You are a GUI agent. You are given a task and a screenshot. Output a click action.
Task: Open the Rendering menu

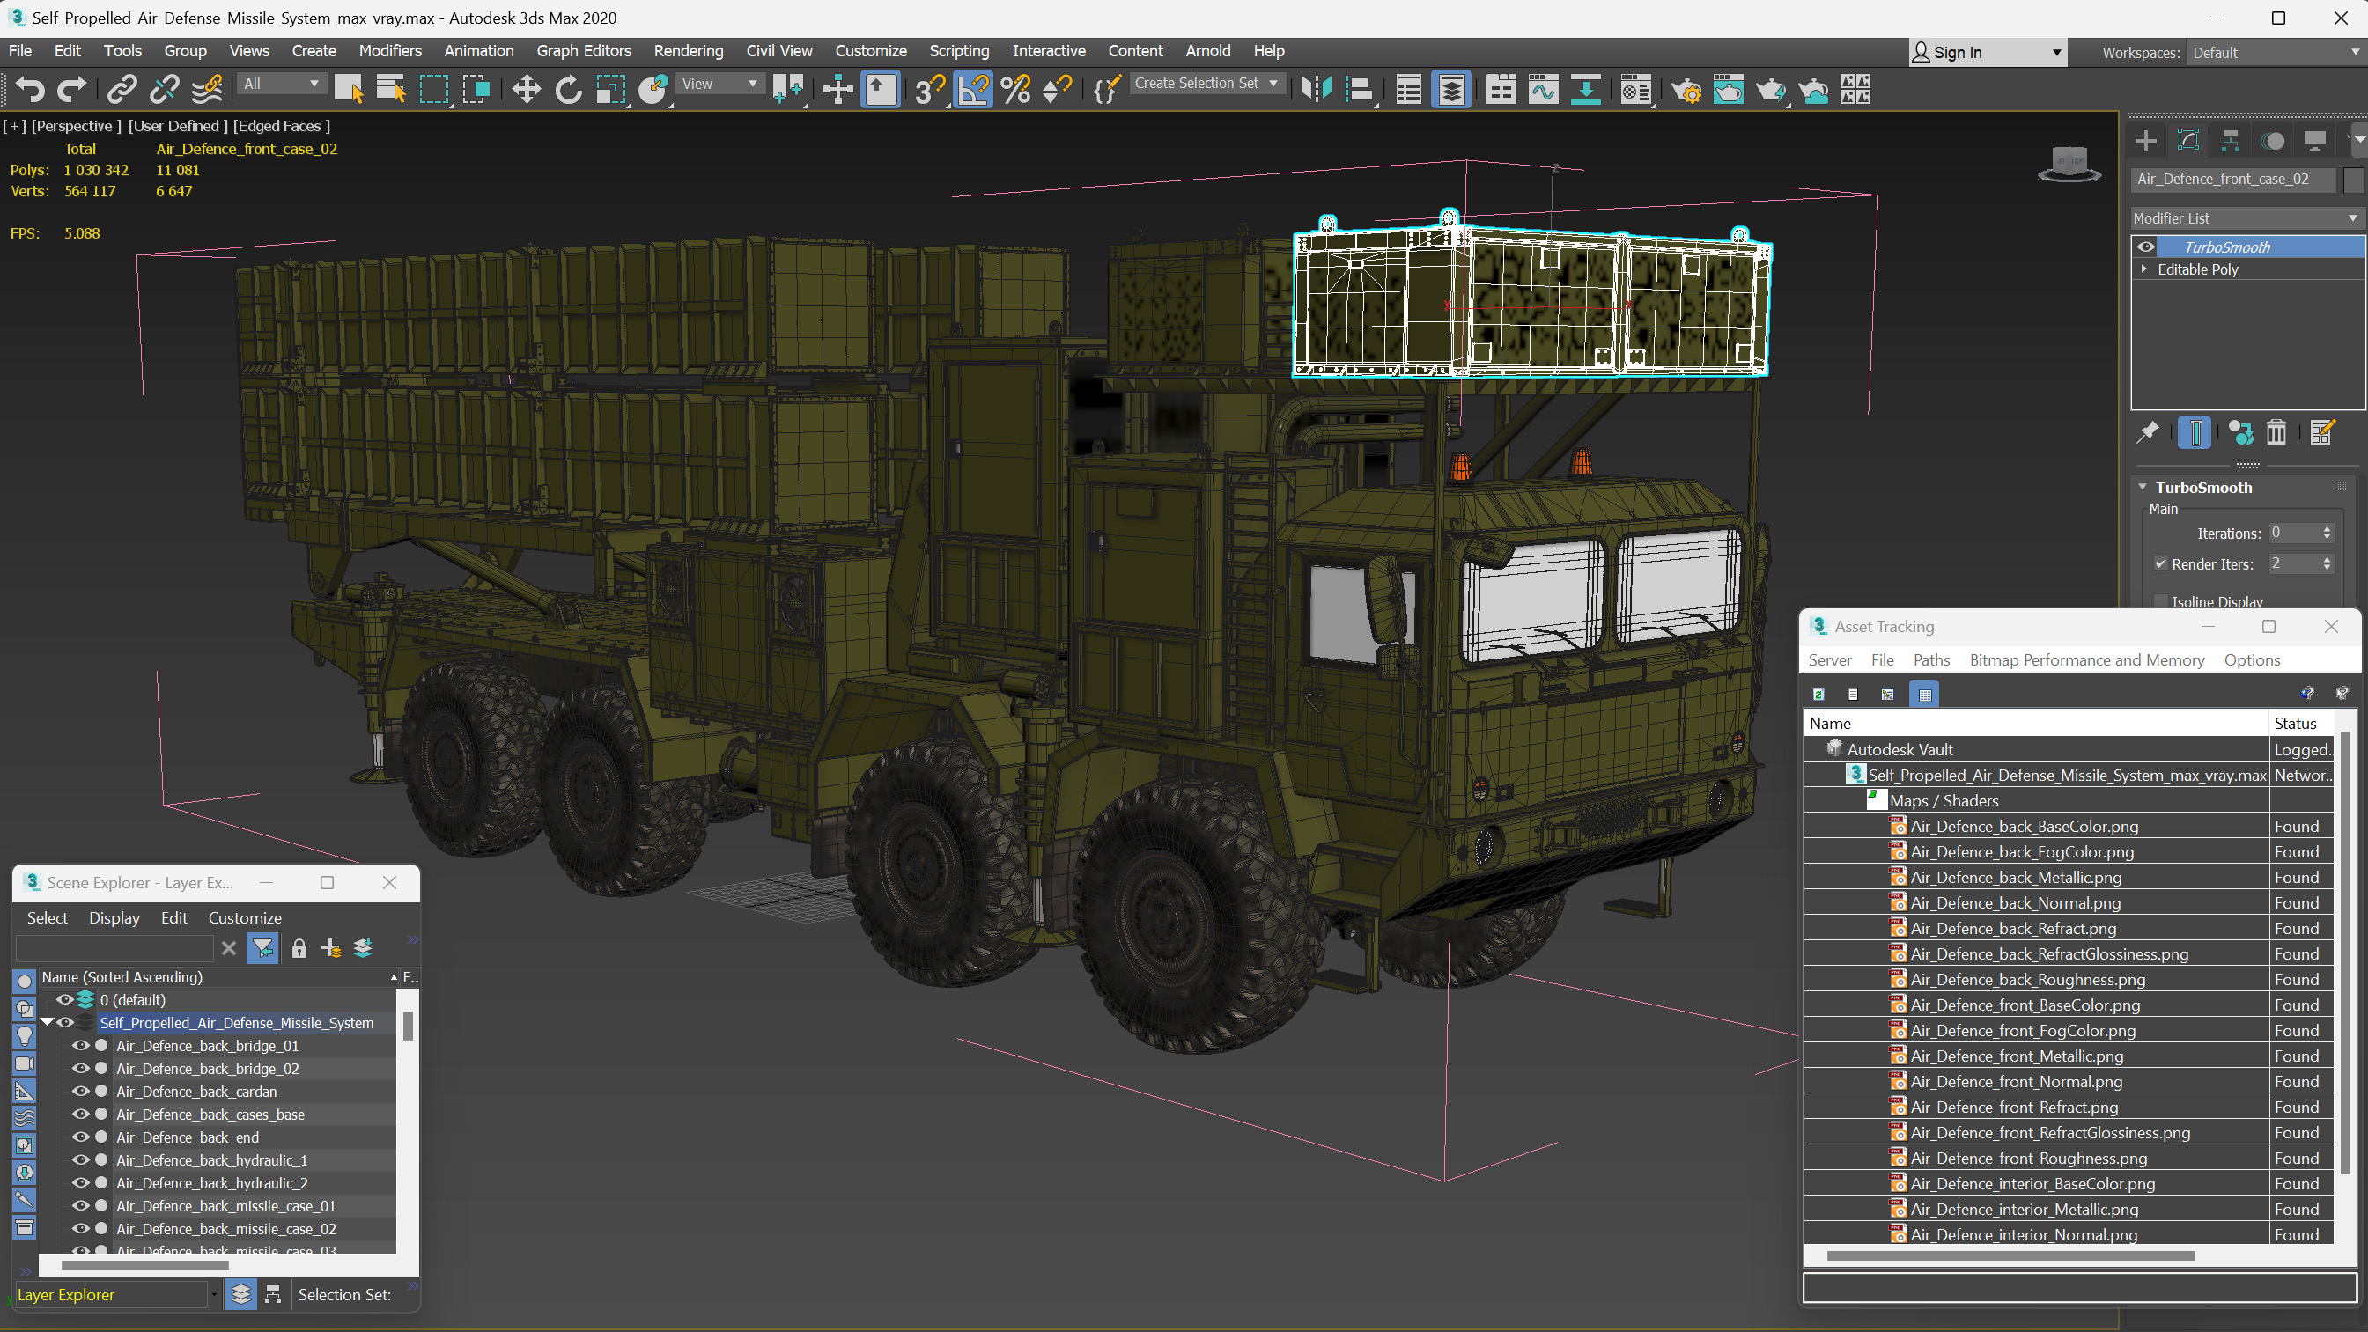(x=688, y=50)
